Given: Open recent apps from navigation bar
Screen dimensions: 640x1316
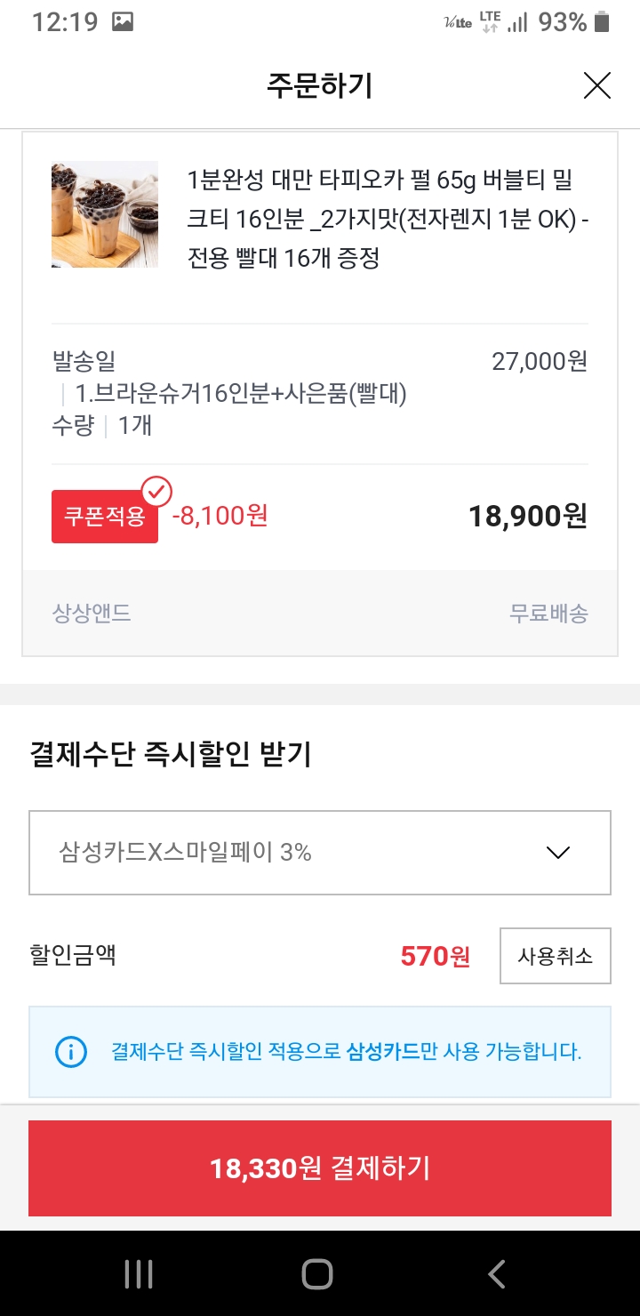Looking at the screenshot, I should (x=139, y=1273).
